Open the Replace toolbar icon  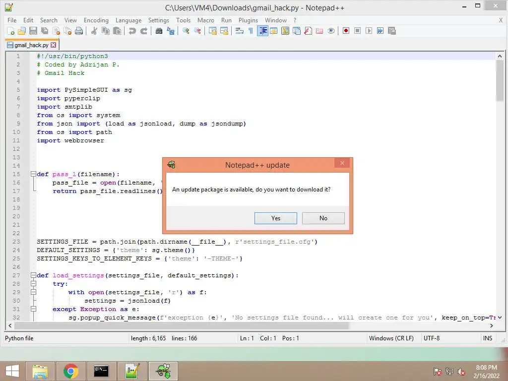(171, 31)
